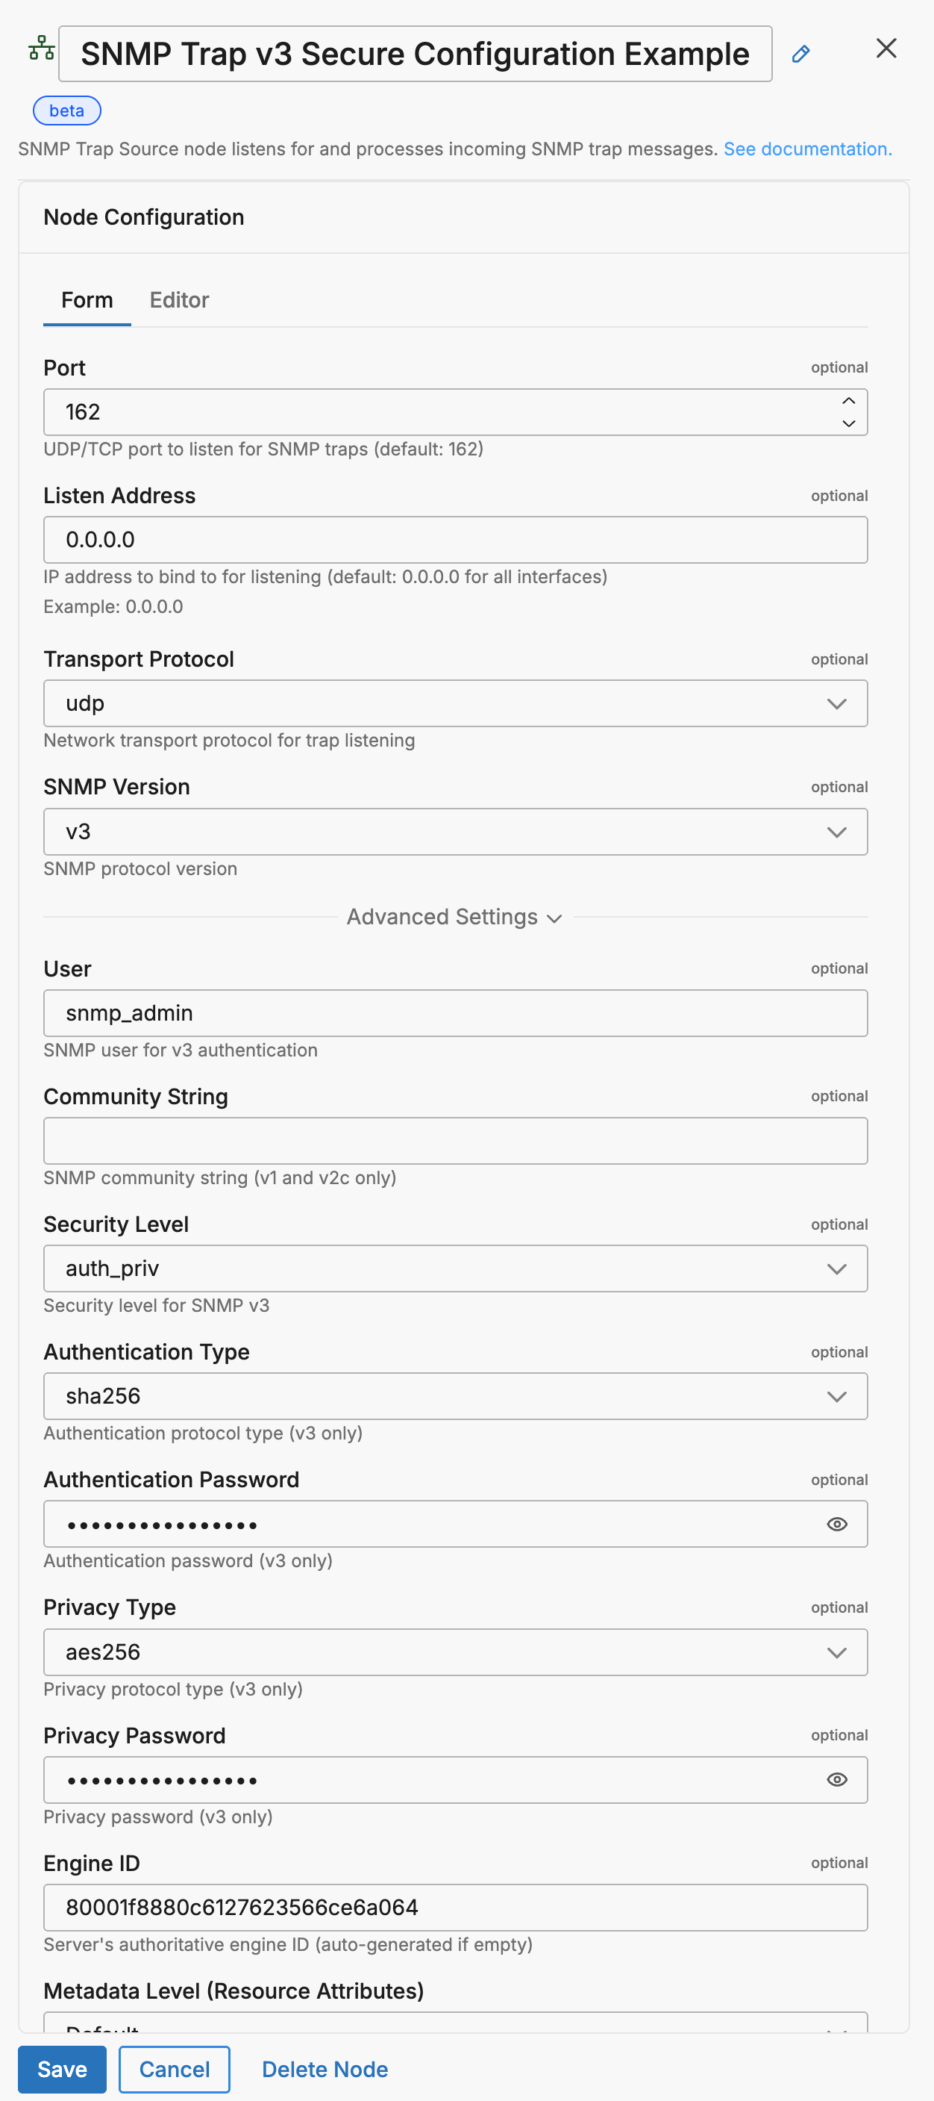Click Delete Node
934x2101 pixels.
tap(325, 2069)
